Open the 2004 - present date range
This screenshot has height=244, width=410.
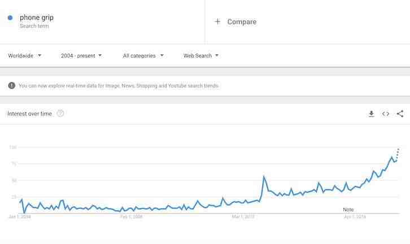pyautogui.click(x=81, y=56)
